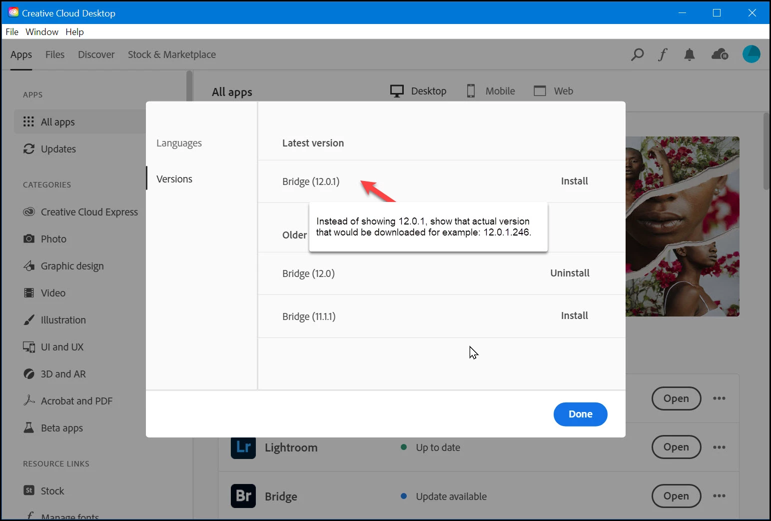Open Lightroom with its Open button
Viewport: 771px width, 521px height.
(676, 447)
